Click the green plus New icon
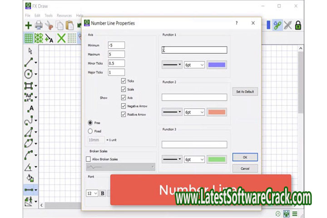 click(29, 25)
